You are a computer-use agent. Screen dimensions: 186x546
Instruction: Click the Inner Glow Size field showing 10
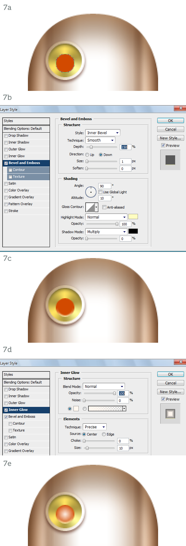[123, 448]
